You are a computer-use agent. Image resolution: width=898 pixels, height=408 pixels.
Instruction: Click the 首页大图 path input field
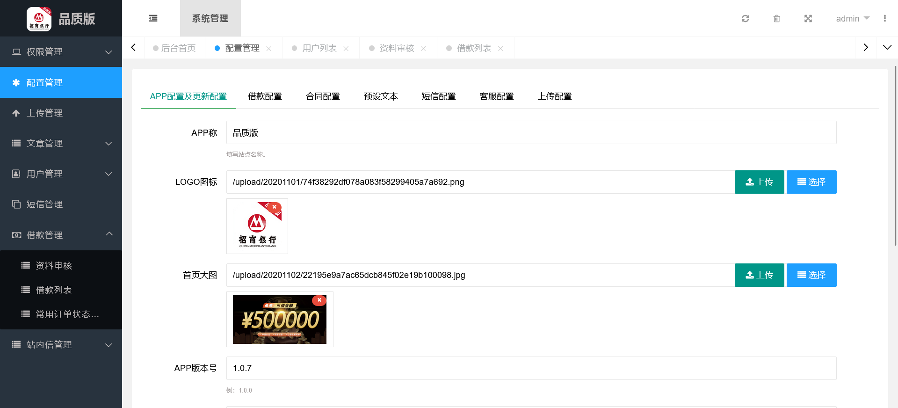coord(480,275)
